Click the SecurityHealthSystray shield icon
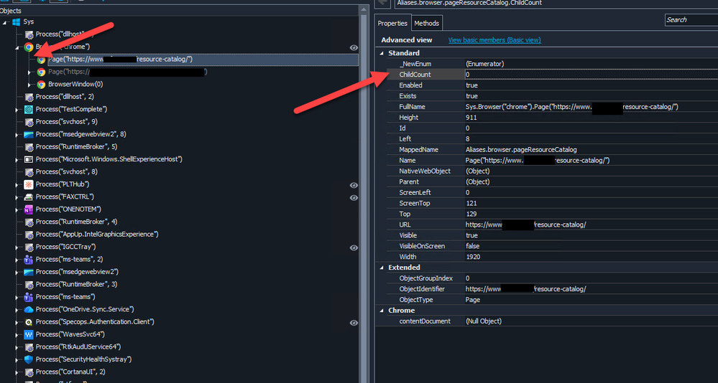 point(29,360)
